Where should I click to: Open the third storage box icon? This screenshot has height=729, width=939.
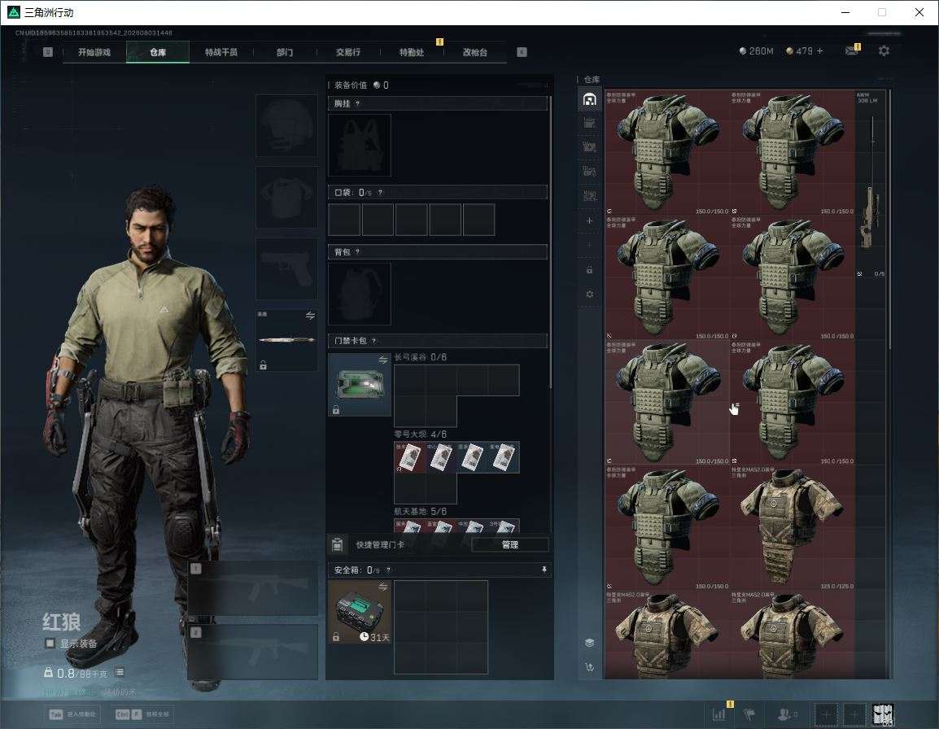[x=589, y=146]
